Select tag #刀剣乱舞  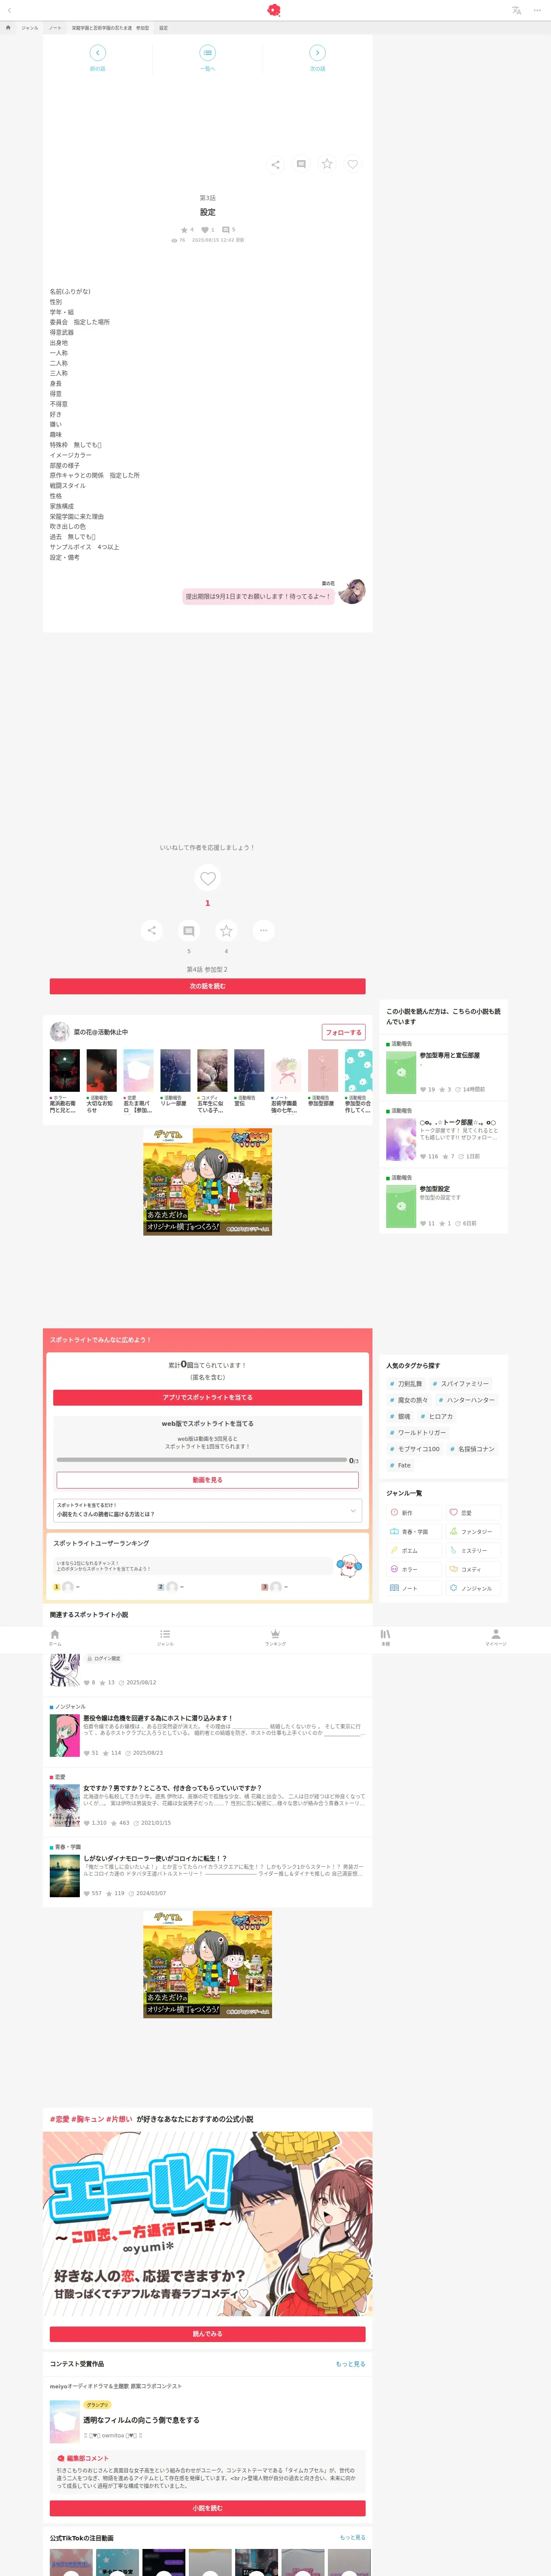[406, 1384]
